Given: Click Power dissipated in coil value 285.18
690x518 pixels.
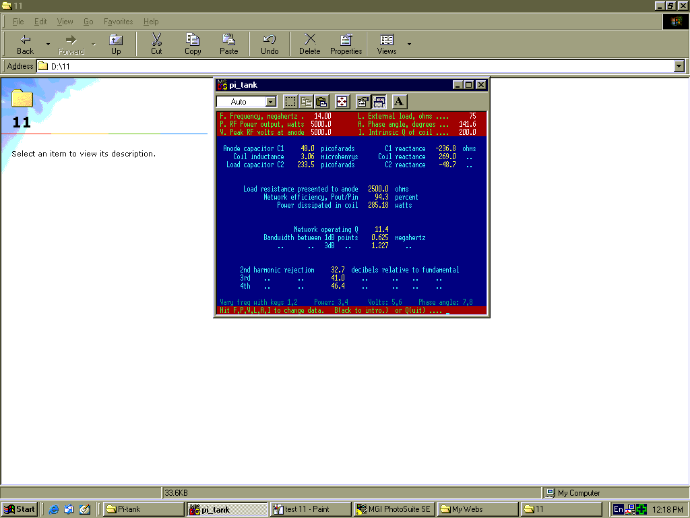Looking at the screenshot, I should click(378, 205).
